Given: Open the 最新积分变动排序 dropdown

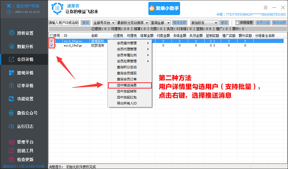Looking at the screenshot, I should 133,22.
